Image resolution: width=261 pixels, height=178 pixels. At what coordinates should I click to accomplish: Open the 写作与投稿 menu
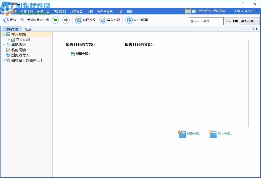pos(104,11)
